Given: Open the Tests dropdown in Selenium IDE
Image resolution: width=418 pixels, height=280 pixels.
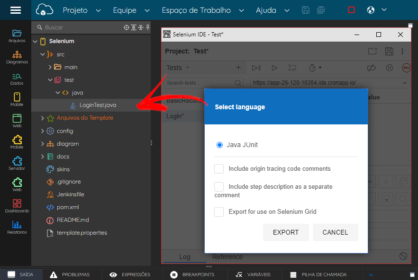Looking at the screenshot, I should point(178,68).
